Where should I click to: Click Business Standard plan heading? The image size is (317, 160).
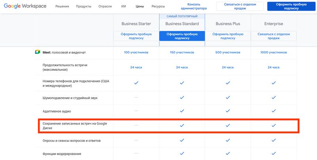(x=182, y=24)
